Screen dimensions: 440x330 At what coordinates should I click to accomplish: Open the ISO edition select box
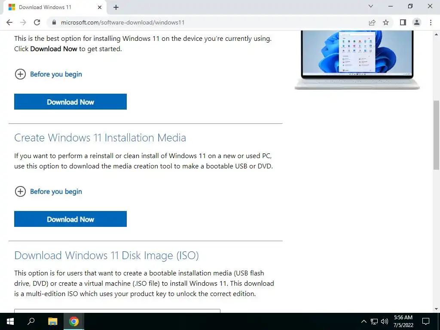click(117, 311)
